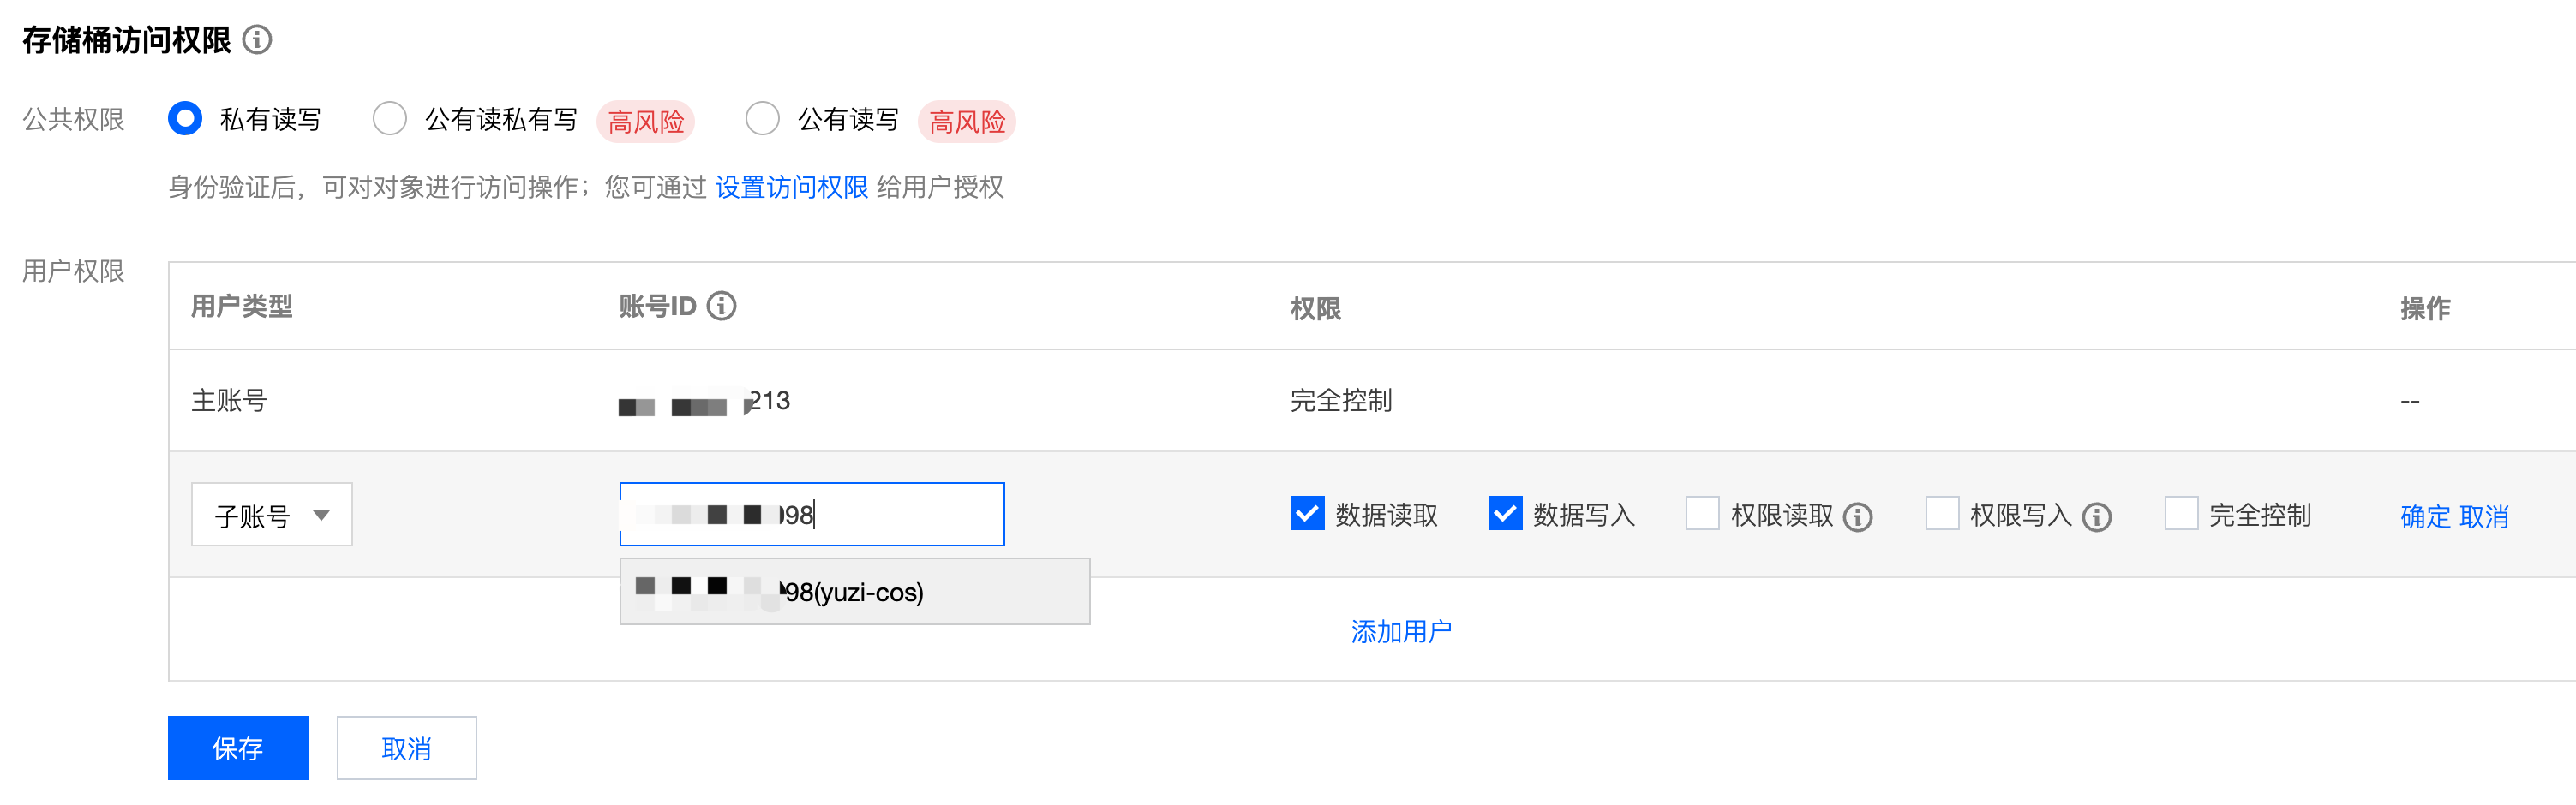Check the 完全控制 checkbox

coord(2181,513)
